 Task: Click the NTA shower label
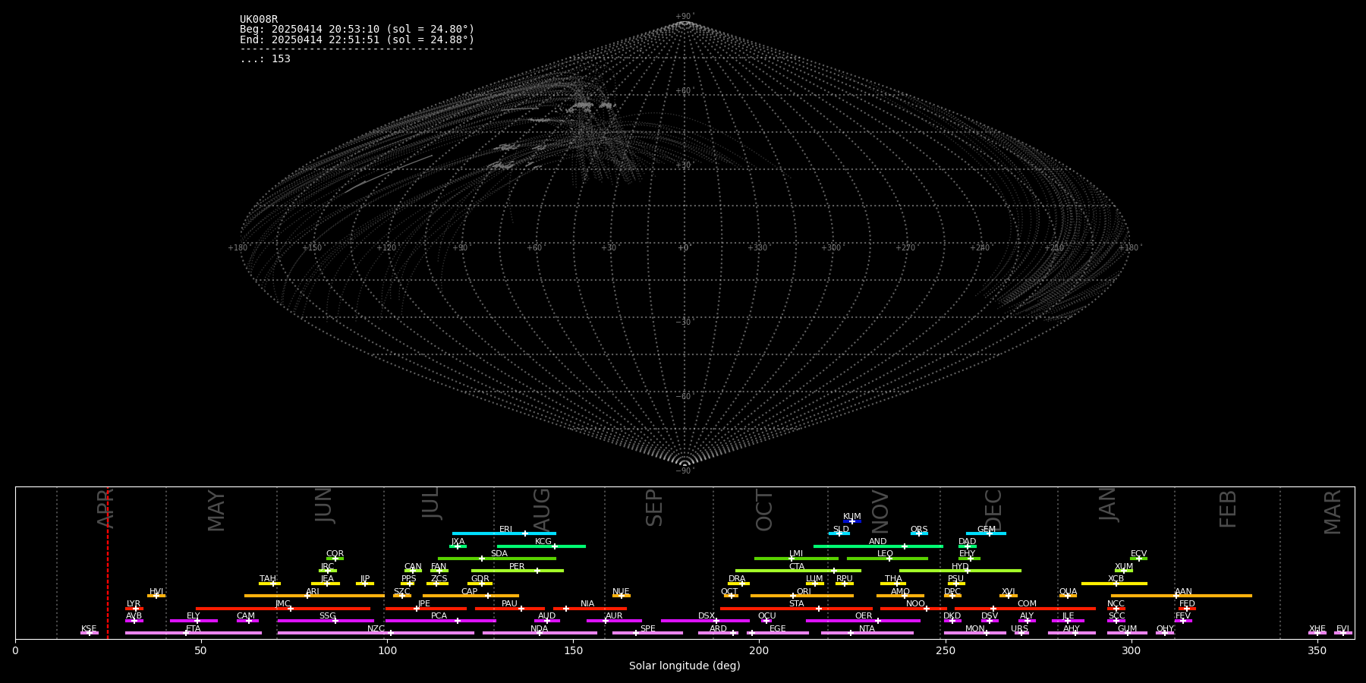(867, 629)
